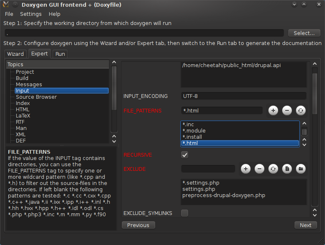Open the Settings menu

coord(31,14)
